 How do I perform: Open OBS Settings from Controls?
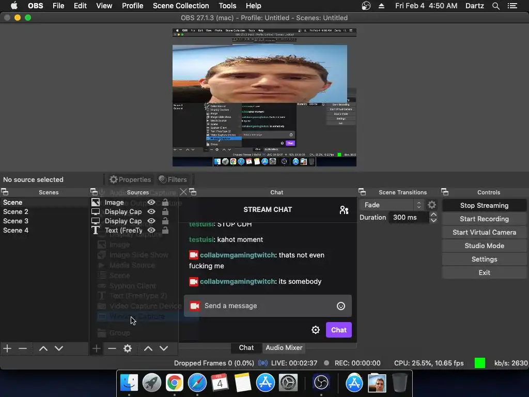(x=484, y=259)
